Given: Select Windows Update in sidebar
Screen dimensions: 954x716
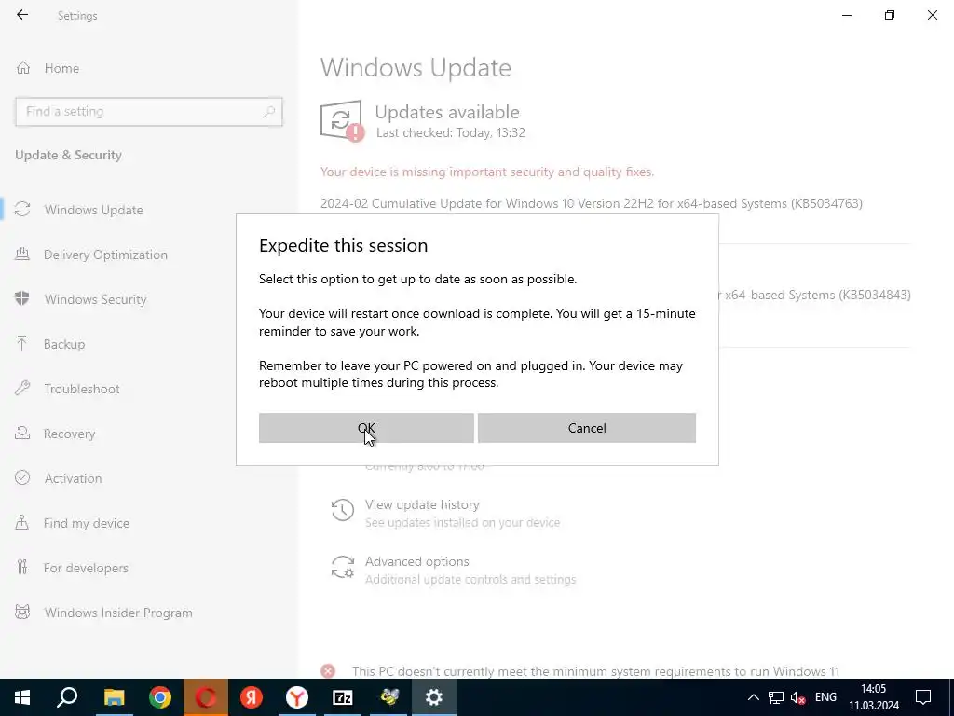Looking at the screenshot, I should (93, 210).
